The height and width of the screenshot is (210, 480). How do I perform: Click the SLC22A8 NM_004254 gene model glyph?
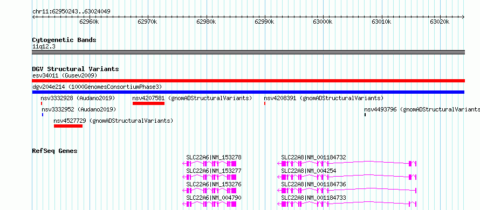pos(347,177)
